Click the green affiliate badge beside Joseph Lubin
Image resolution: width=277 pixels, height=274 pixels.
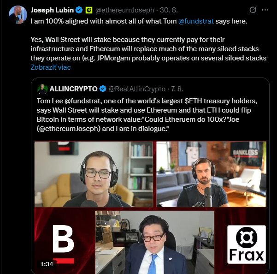click(89, 10)
